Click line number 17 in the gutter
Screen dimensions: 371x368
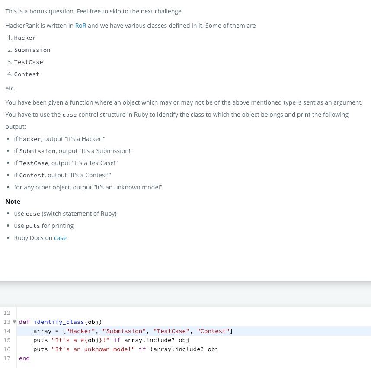point(7,358)
